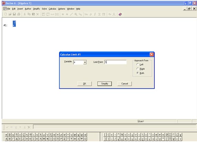Viewport: 197px width, 143px height.
Task: Click the Simplify button in dialog
Action: 105,83
